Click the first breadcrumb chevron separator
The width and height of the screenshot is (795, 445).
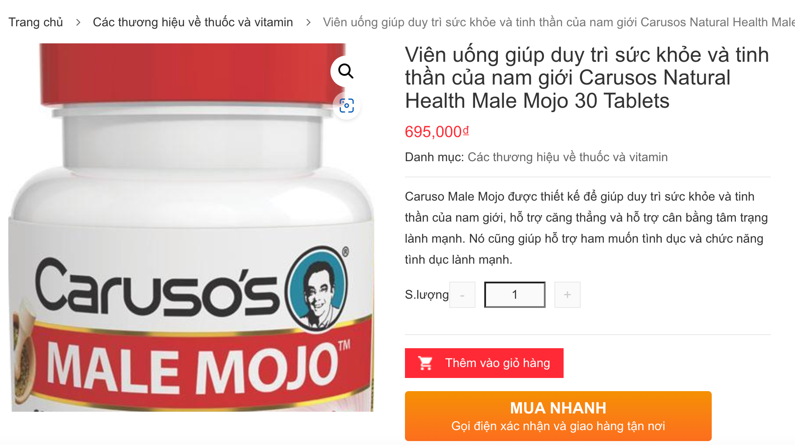click(x=78, y=22)
